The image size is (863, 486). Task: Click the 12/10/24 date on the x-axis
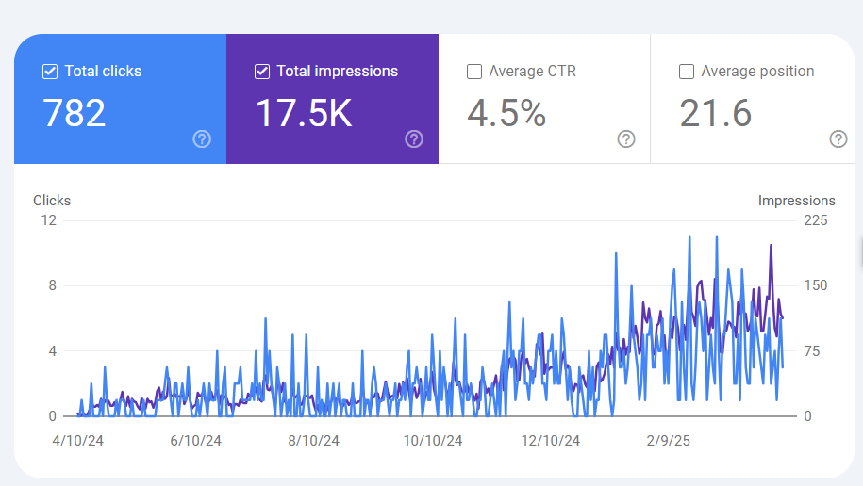coord(551,440)
